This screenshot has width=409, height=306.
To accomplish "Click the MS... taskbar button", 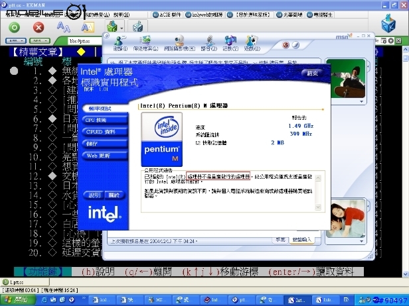I will pyautogui.click(x=157, y=300).
